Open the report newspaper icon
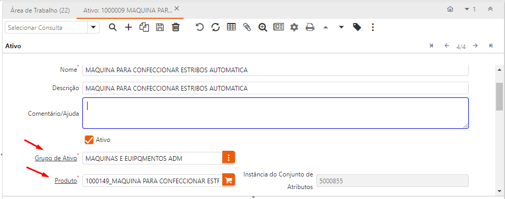This screenshot has width=505, height=199. (x=278, y=27)
